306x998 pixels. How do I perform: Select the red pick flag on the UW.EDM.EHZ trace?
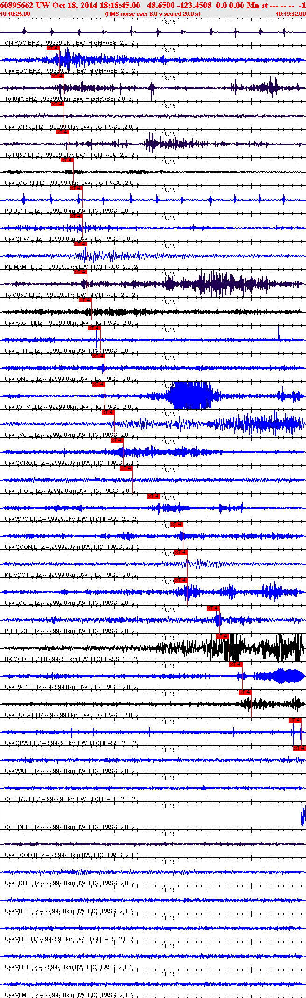[x=53, y=48]
